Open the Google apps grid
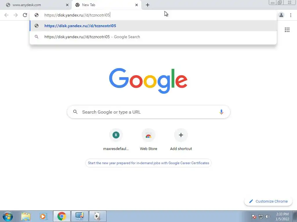The width and height of the screenshot is (297, 222). point(287,30)
